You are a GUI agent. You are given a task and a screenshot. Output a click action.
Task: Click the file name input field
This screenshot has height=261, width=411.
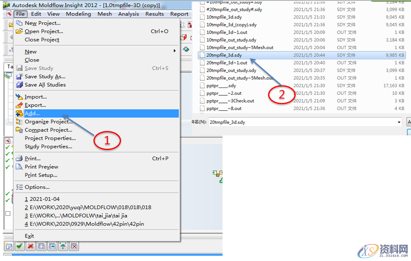(301, 122)
